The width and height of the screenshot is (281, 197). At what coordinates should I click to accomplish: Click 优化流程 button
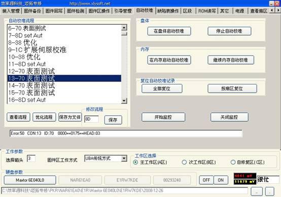44,117
